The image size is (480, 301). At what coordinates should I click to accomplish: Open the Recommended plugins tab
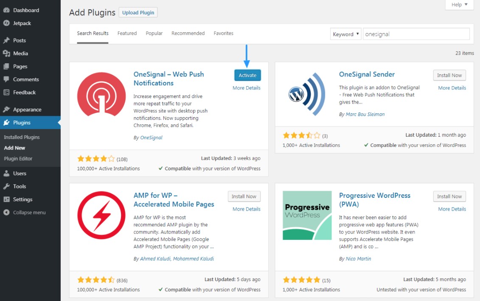[188, 34]
